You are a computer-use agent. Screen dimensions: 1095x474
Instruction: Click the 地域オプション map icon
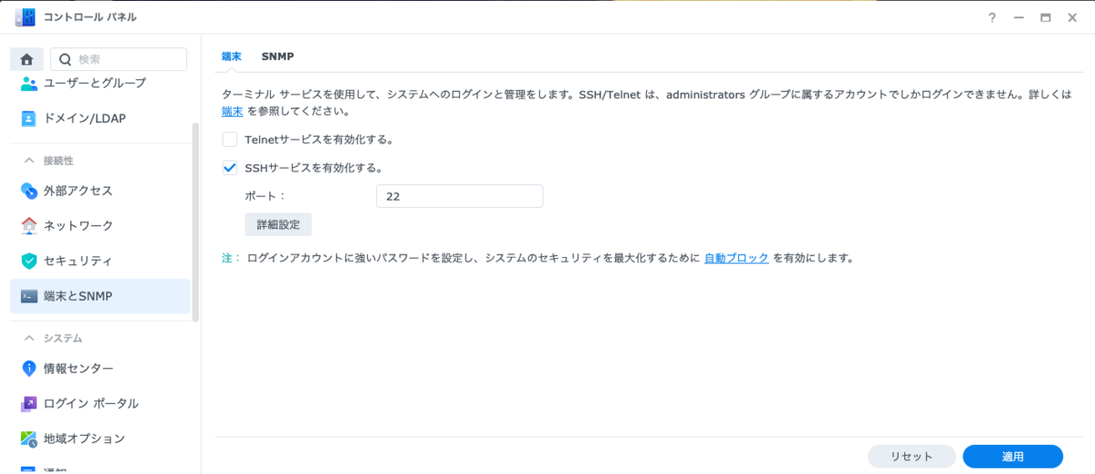tap(29, 438)
